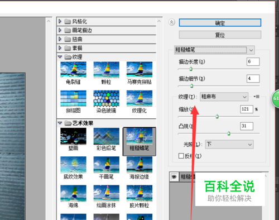Adjust the 凸现 relief slider handle
Viewport: 279px width, 220px height.
[229, 133]
